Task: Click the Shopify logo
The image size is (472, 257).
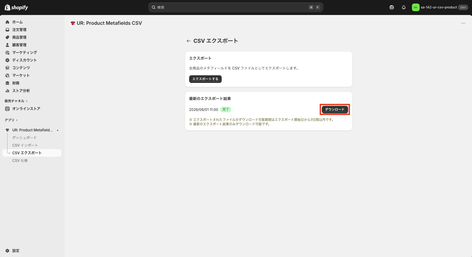Action: tap(16, 7)
